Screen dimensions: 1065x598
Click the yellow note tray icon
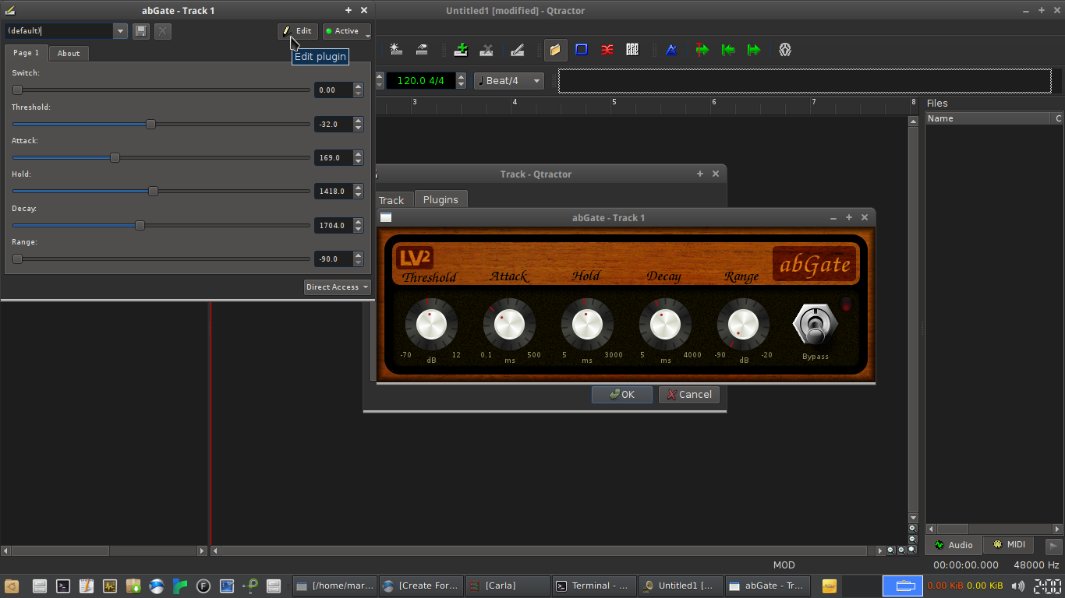click(x=830, y=586)
